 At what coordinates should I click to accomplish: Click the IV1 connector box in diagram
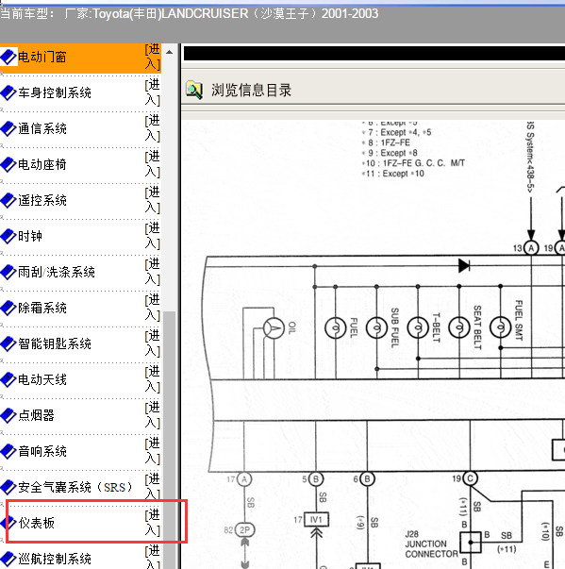(x=316, y=520)
